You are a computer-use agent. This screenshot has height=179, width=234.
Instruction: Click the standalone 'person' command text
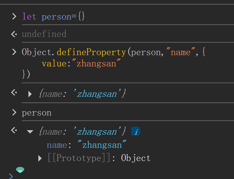[37, 113]
